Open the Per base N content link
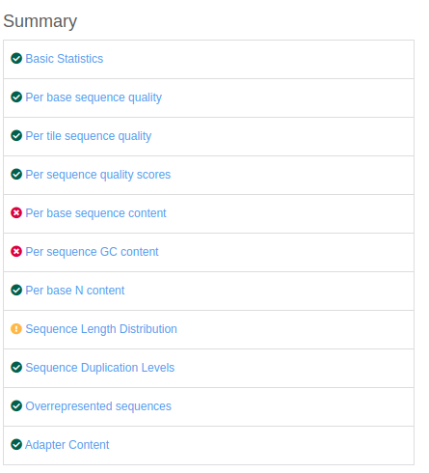 coord(75,291)
